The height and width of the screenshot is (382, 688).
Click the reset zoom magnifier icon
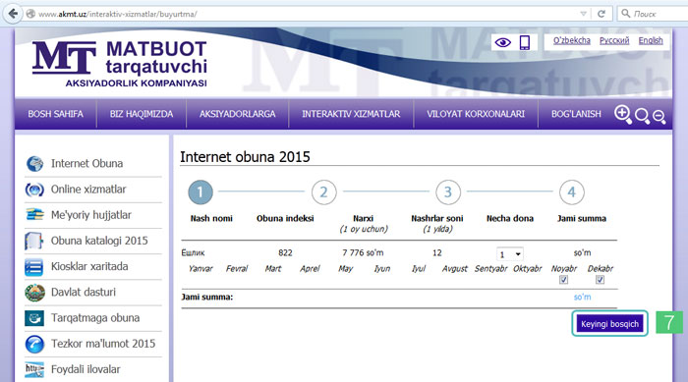(642, 116)
